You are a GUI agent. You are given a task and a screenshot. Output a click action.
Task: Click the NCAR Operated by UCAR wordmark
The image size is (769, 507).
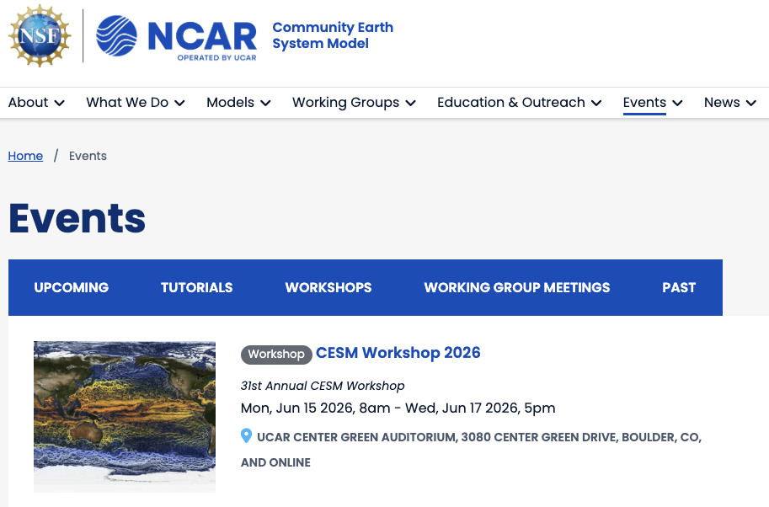pos(202,40)
